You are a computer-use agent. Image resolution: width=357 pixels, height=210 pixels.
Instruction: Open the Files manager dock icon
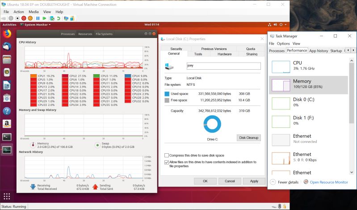[7, 60]
